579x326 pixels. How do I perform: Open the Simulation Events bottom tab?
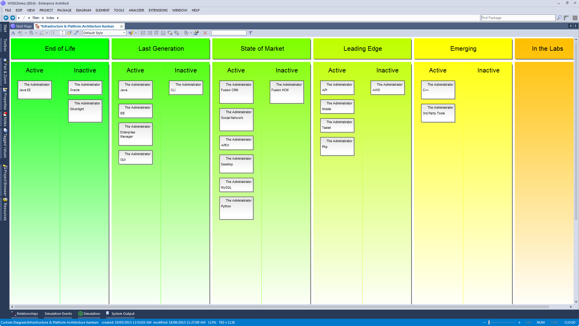click(x=58, y=314)
